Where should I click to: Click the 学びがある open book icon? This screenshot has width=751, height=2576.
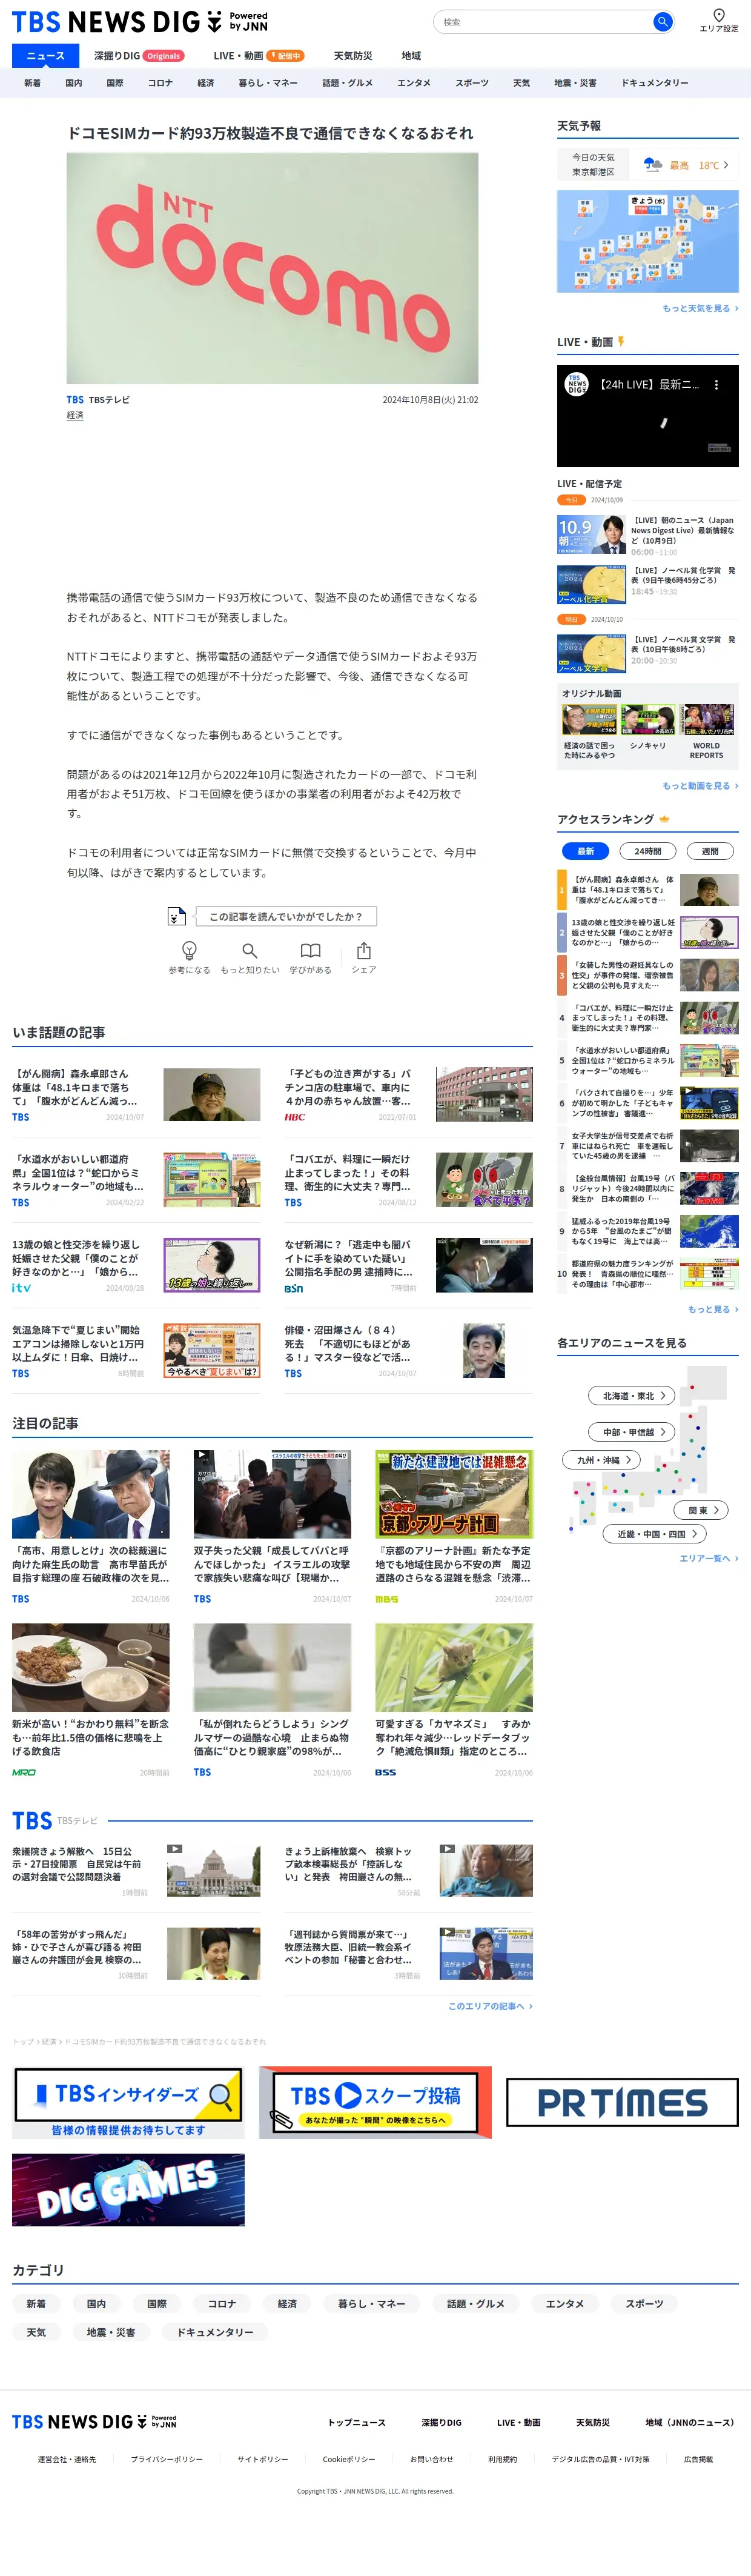point(311,950)
